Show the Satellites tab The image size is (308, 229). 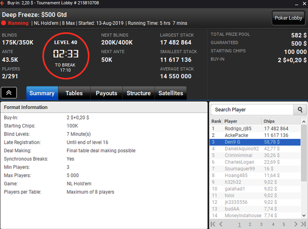pos(171,93)
